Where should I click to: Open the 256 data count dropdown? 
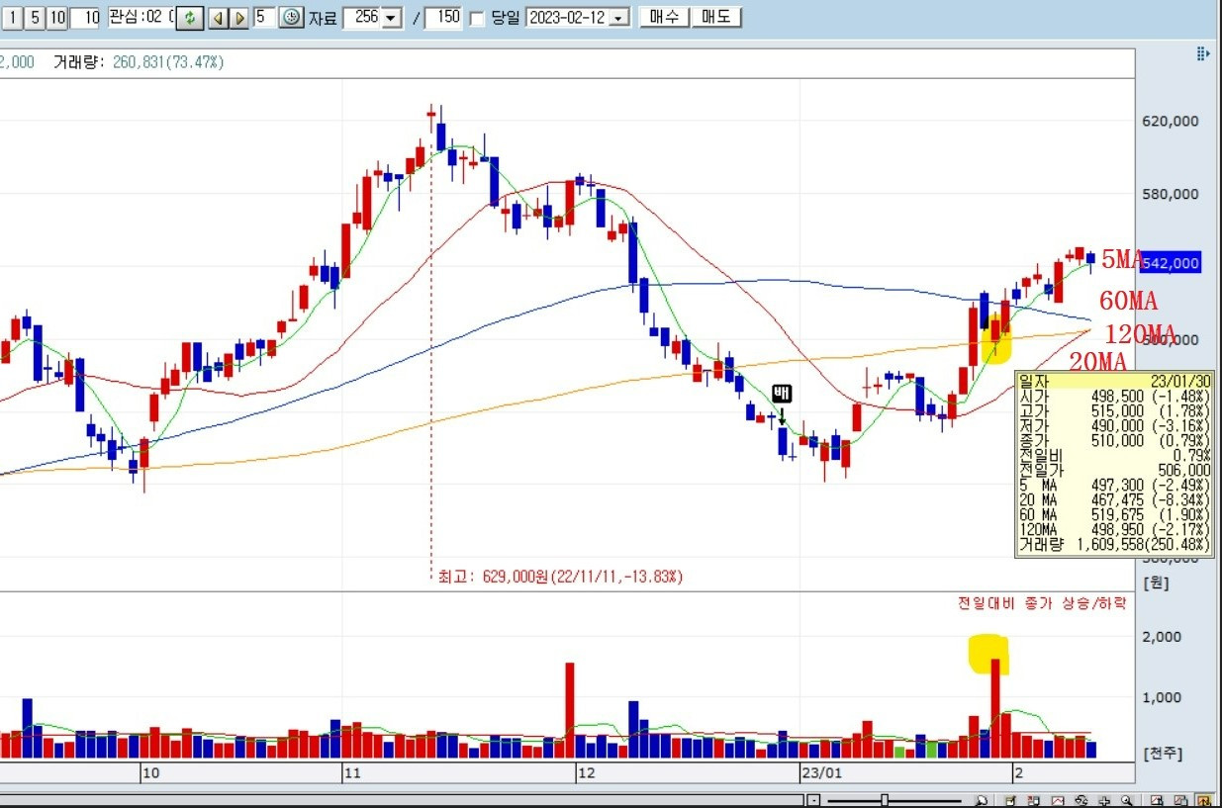click(392, 18)
